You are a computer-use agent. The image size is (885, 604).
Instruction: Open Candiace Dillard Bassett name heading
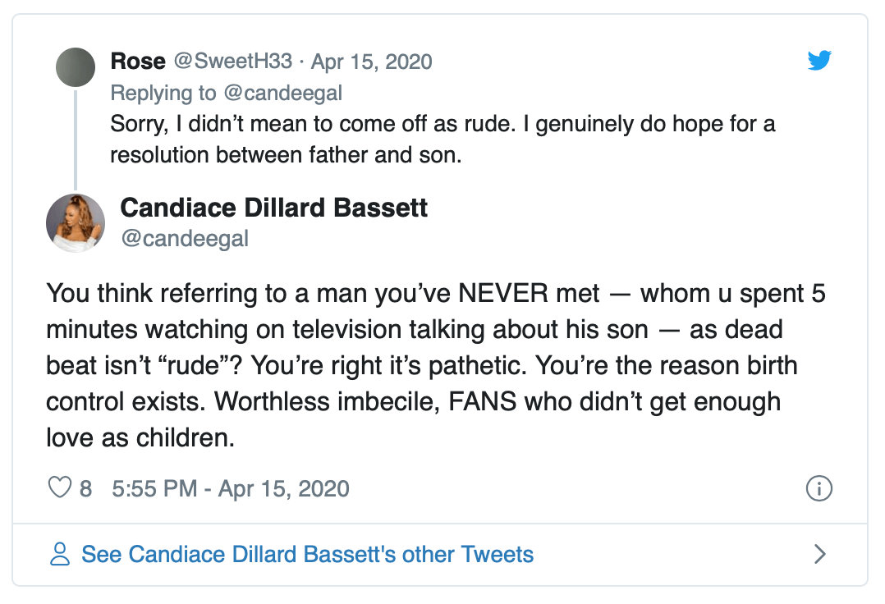[x=274, y=208]
